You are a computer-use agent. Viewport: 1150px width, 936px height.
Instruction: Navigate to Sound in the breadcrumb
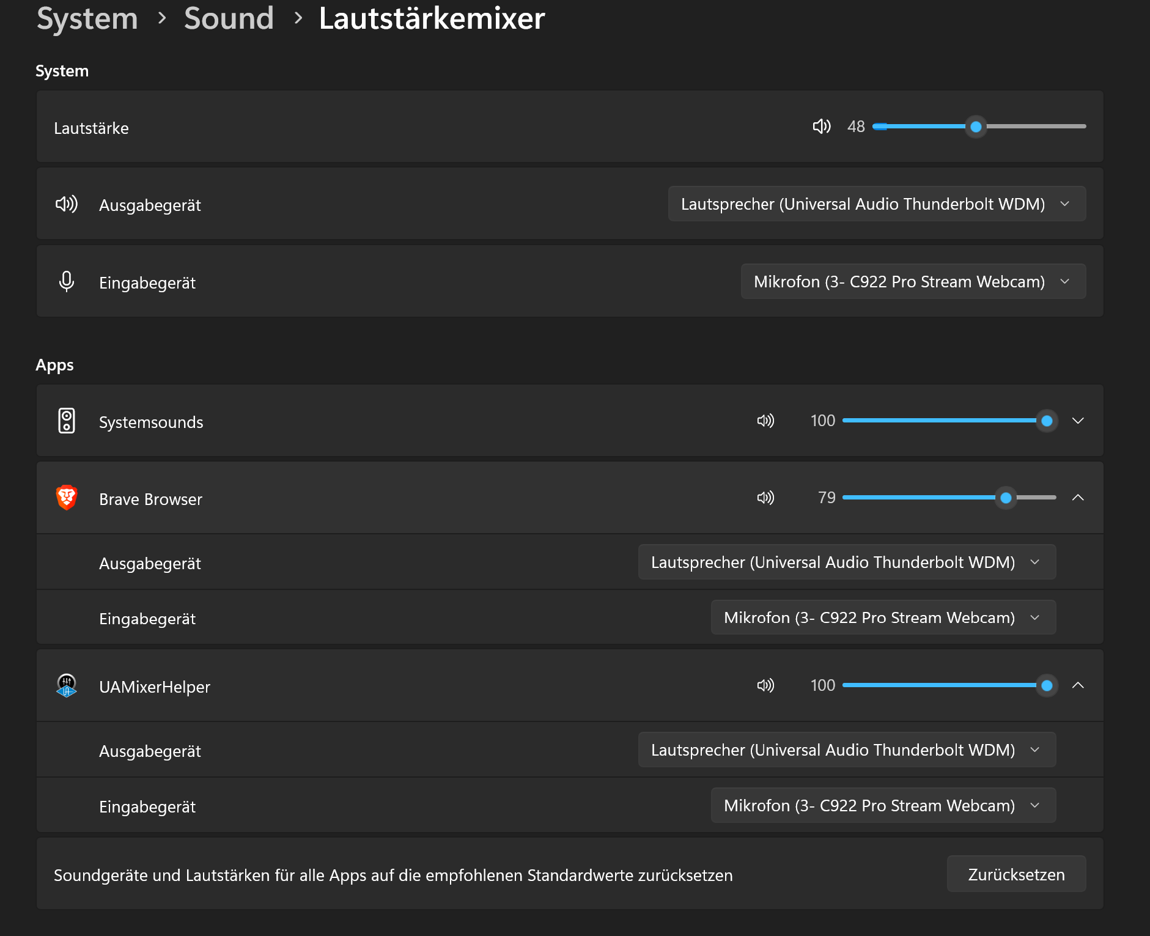click(x=229, y=18)
